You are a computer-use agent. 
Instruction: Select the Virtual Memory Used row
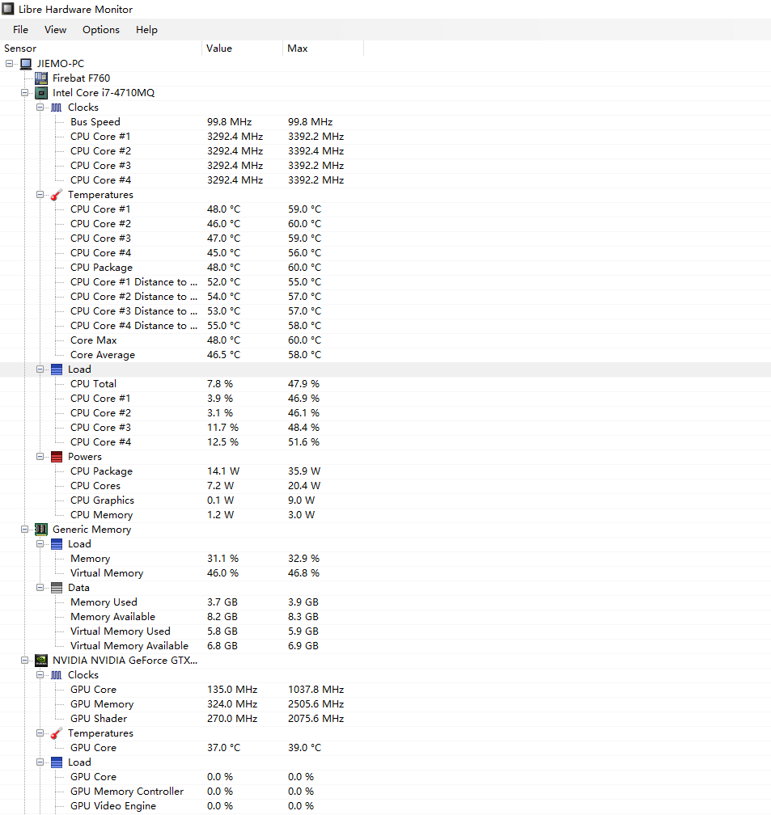[385, 631]
